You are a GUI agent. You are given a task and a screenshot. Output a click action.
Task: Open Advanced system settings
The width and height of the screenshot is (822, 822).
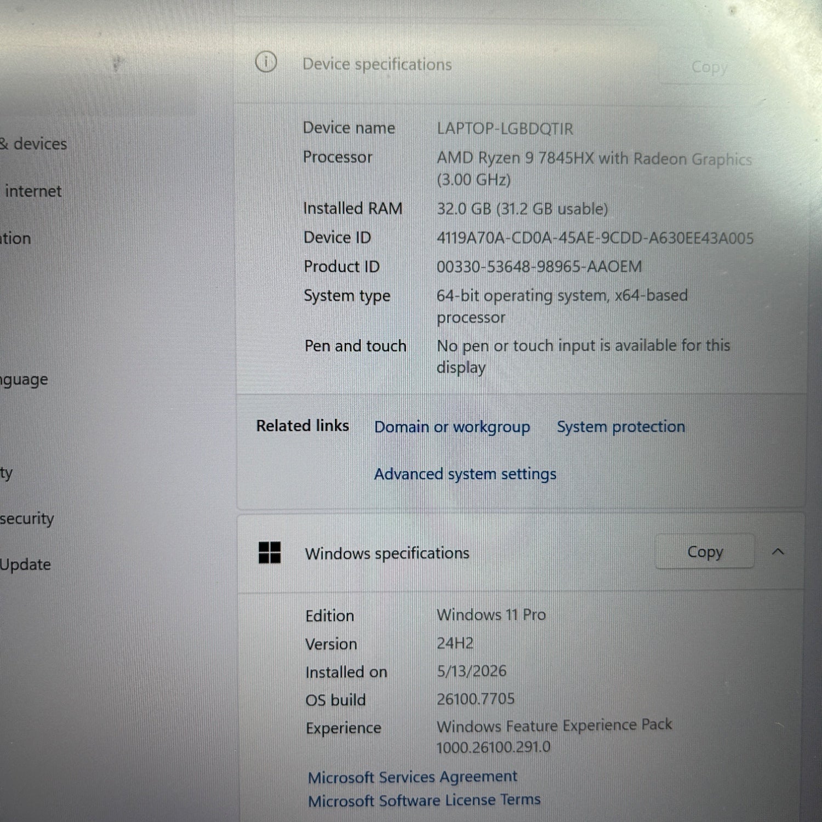tap(465, 474)
